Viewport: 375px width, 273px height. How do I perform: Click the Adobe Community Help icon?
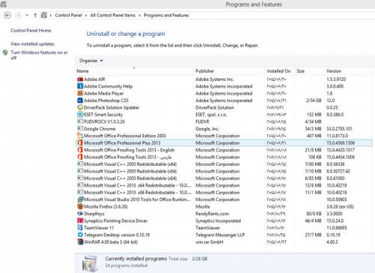[x=80, y=86]
